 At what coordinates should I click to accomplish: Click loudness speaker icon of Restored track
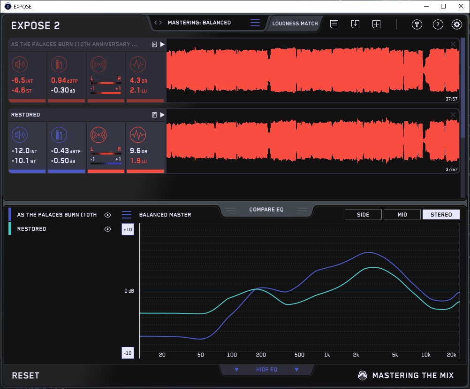[x=20, y=135]
